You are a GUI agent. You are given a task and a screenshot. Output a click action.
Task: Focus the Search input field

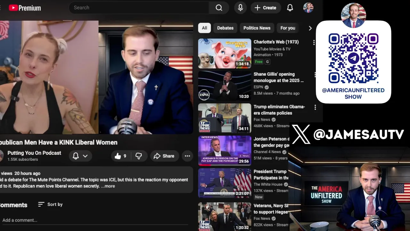click(x=139, y=8)
